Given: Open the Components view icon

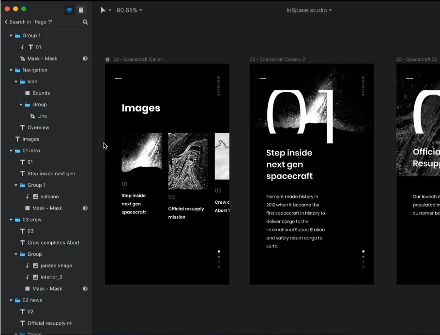Looking at the screenshot, I should pyautogui.click(x=81, y=10).
